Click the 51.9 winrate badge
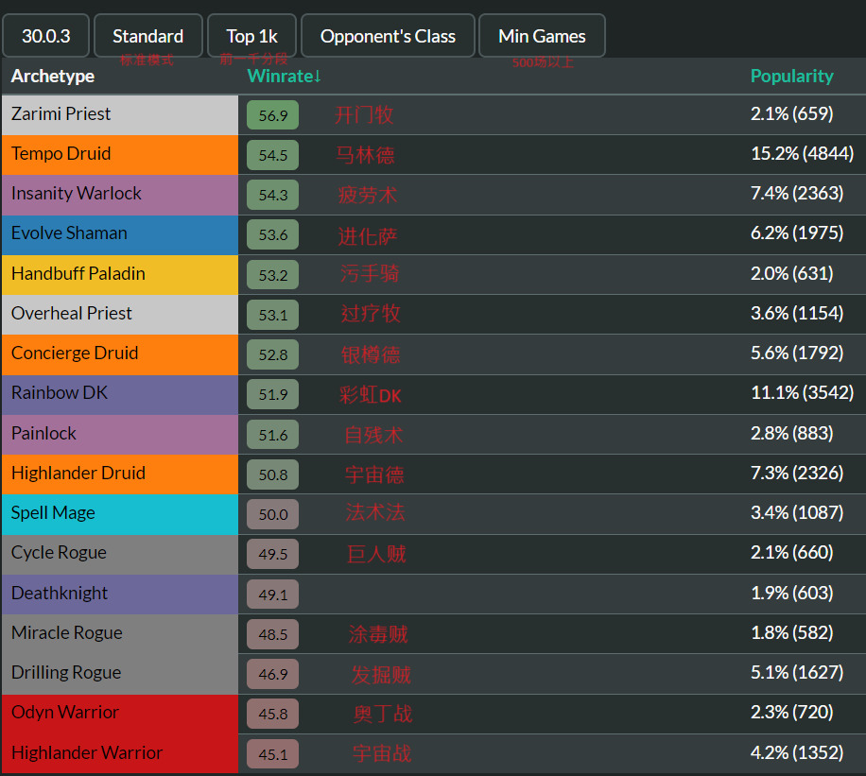 273,394
